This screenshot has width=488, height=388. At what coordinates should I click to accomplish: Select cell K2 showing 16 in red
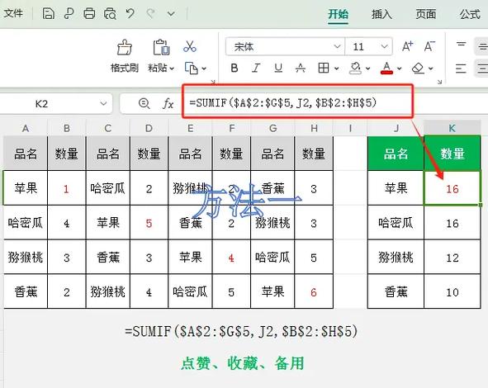click(452, 188)
